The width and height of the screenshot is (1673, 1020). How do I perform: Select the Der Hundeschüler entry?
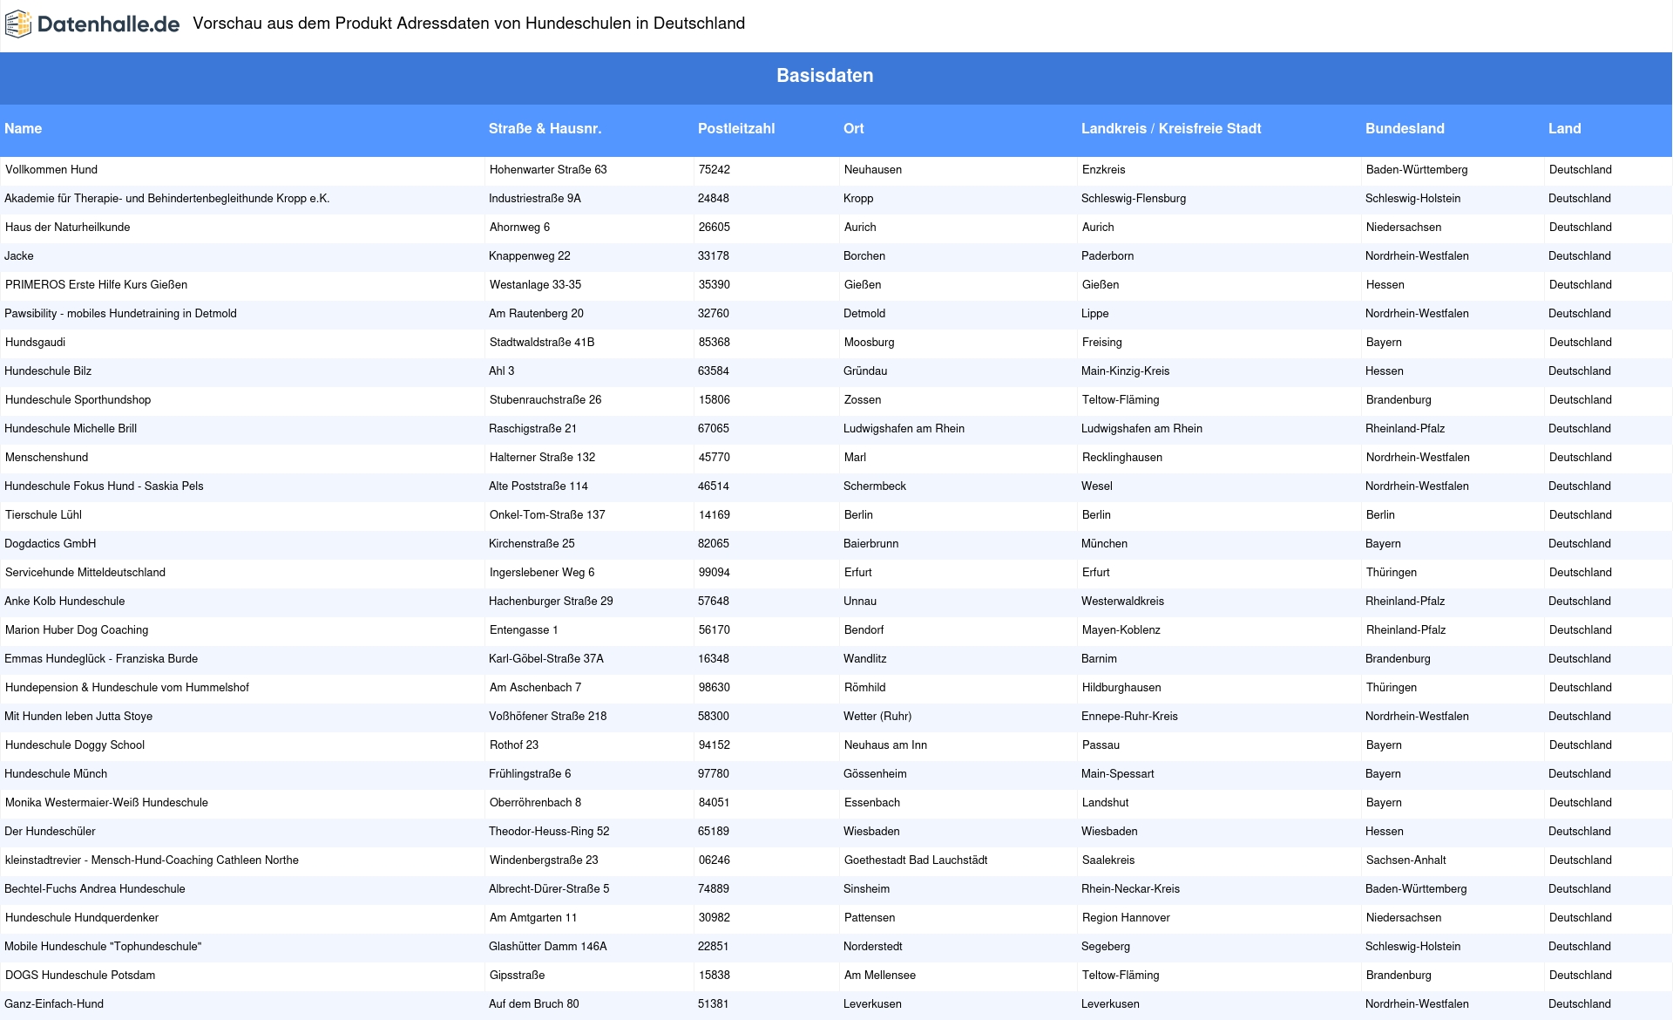(50, 832)
